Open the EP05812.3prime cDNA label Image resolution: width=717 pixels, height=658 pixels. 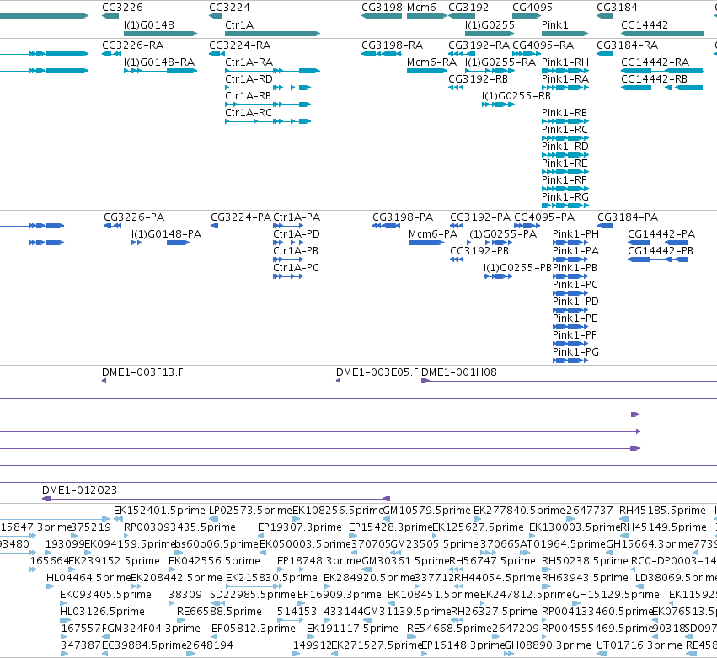coord(254,629)
